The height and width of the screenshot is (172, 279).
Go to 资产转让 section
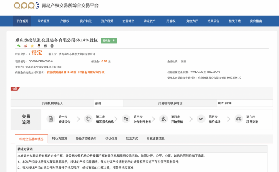[x=86, y=21]
